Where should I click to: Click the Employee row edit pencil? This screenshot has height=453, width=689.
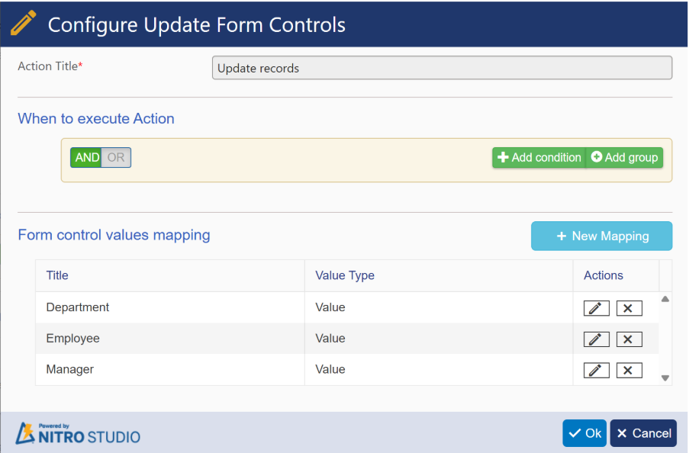pyautogui.click(x=596, y=339)
